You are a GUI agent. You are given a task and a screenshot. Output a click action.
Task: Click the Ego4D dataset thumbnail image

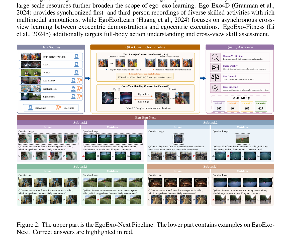(x=31, y=65)
